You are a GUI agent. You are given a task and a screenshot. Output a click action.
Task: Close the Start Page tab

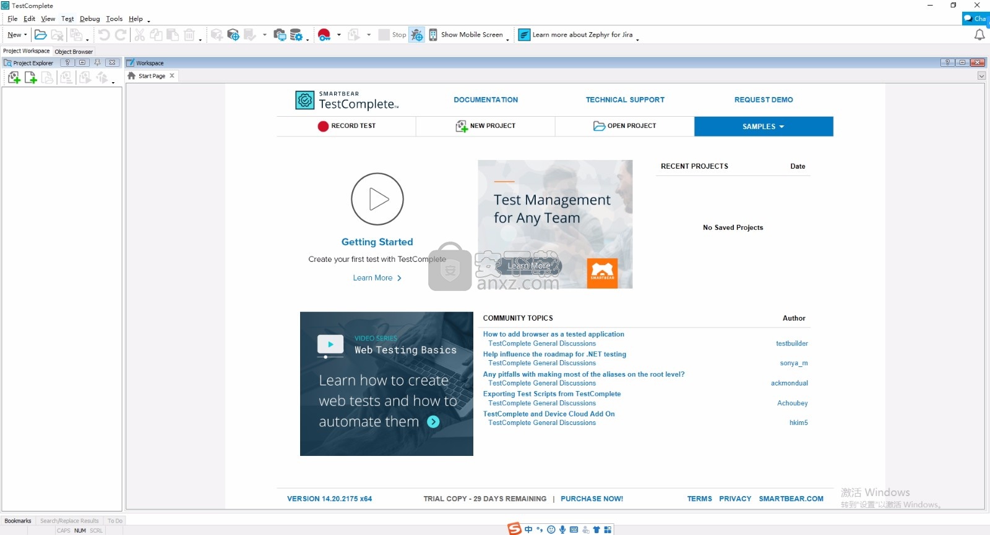point(172,75)
